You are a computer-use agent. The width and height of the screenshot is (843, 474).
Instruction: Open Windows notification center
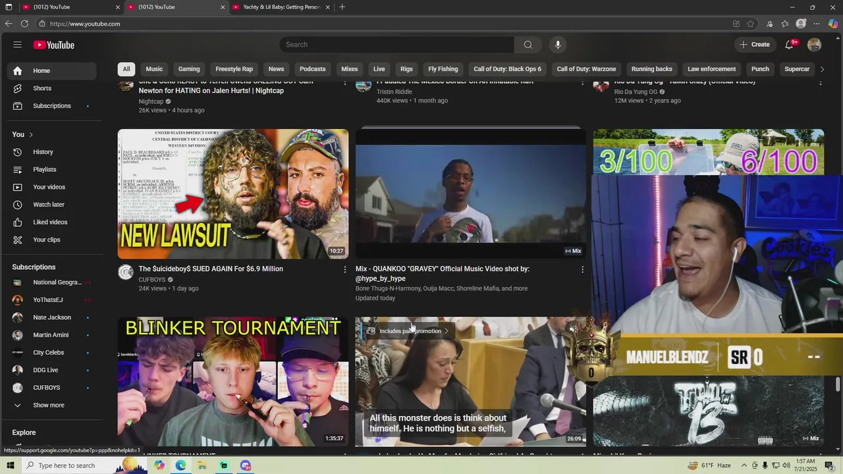coord(829,465)
